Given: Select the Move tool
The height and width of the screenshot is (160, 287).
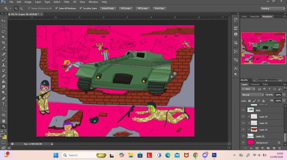Looking at the screenshot, I should point(3,21).
